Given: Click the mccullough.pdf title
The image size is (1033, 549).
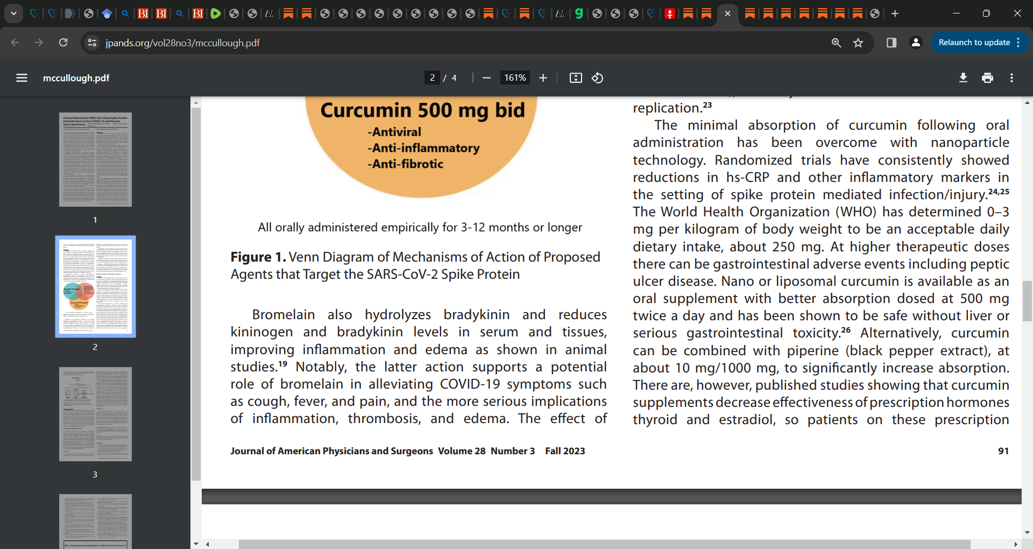Looking at the screenshot, I should (x=76, y=78).
